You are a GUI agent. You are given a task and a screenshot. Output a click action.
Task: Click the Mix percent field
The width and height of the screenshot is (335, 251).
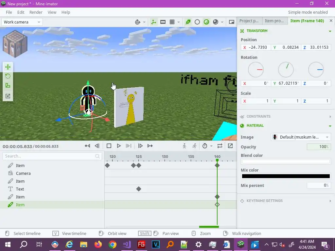click(x=319, y=185)
